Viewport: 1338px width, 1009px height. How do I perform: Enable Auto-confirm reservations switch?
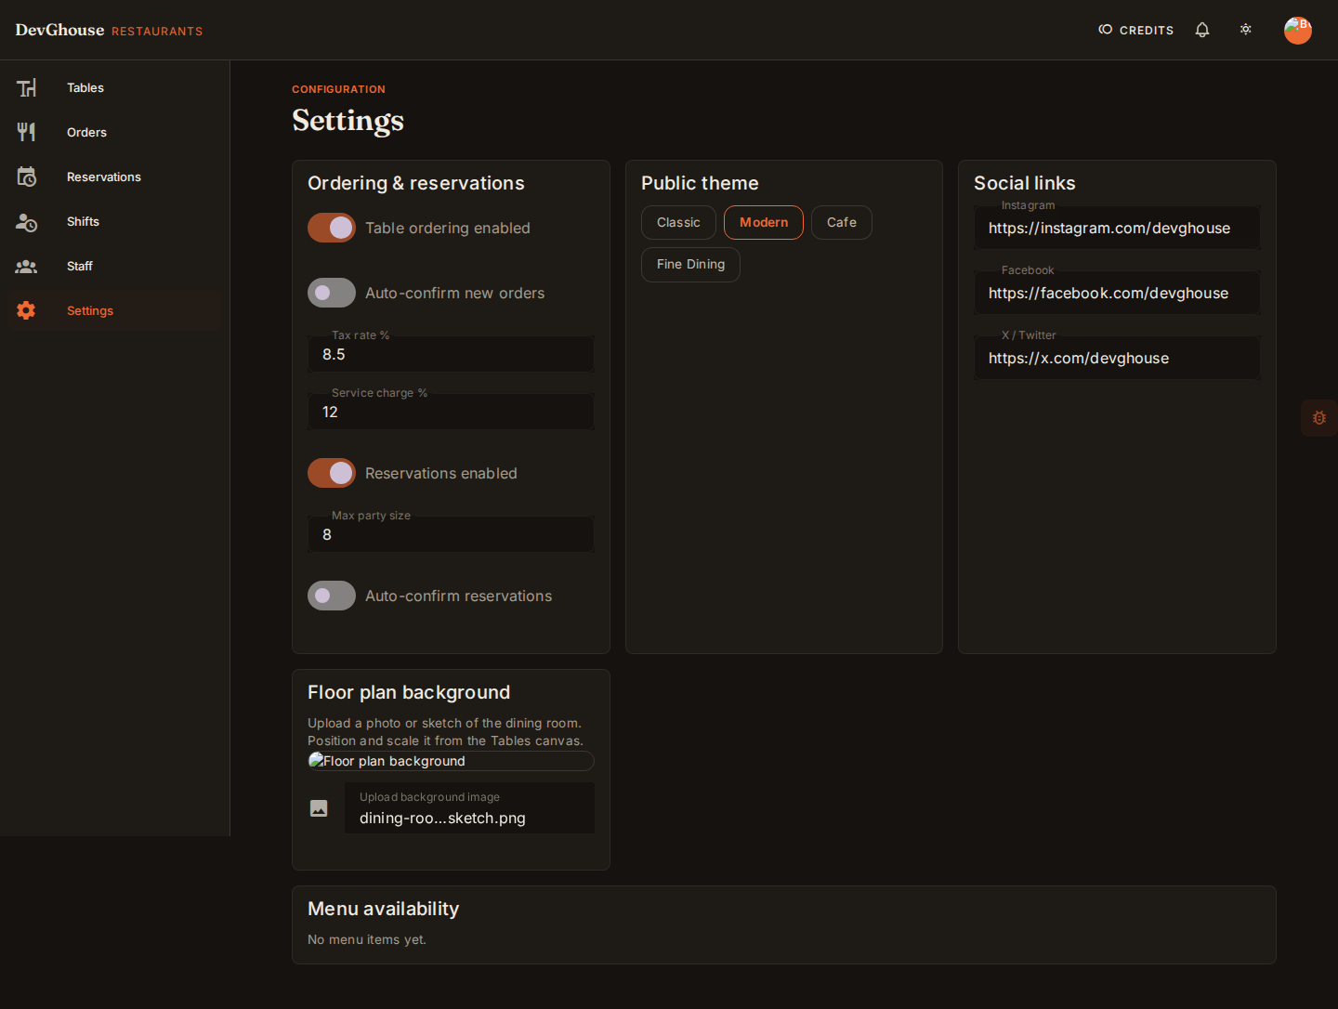pos(332,596)
